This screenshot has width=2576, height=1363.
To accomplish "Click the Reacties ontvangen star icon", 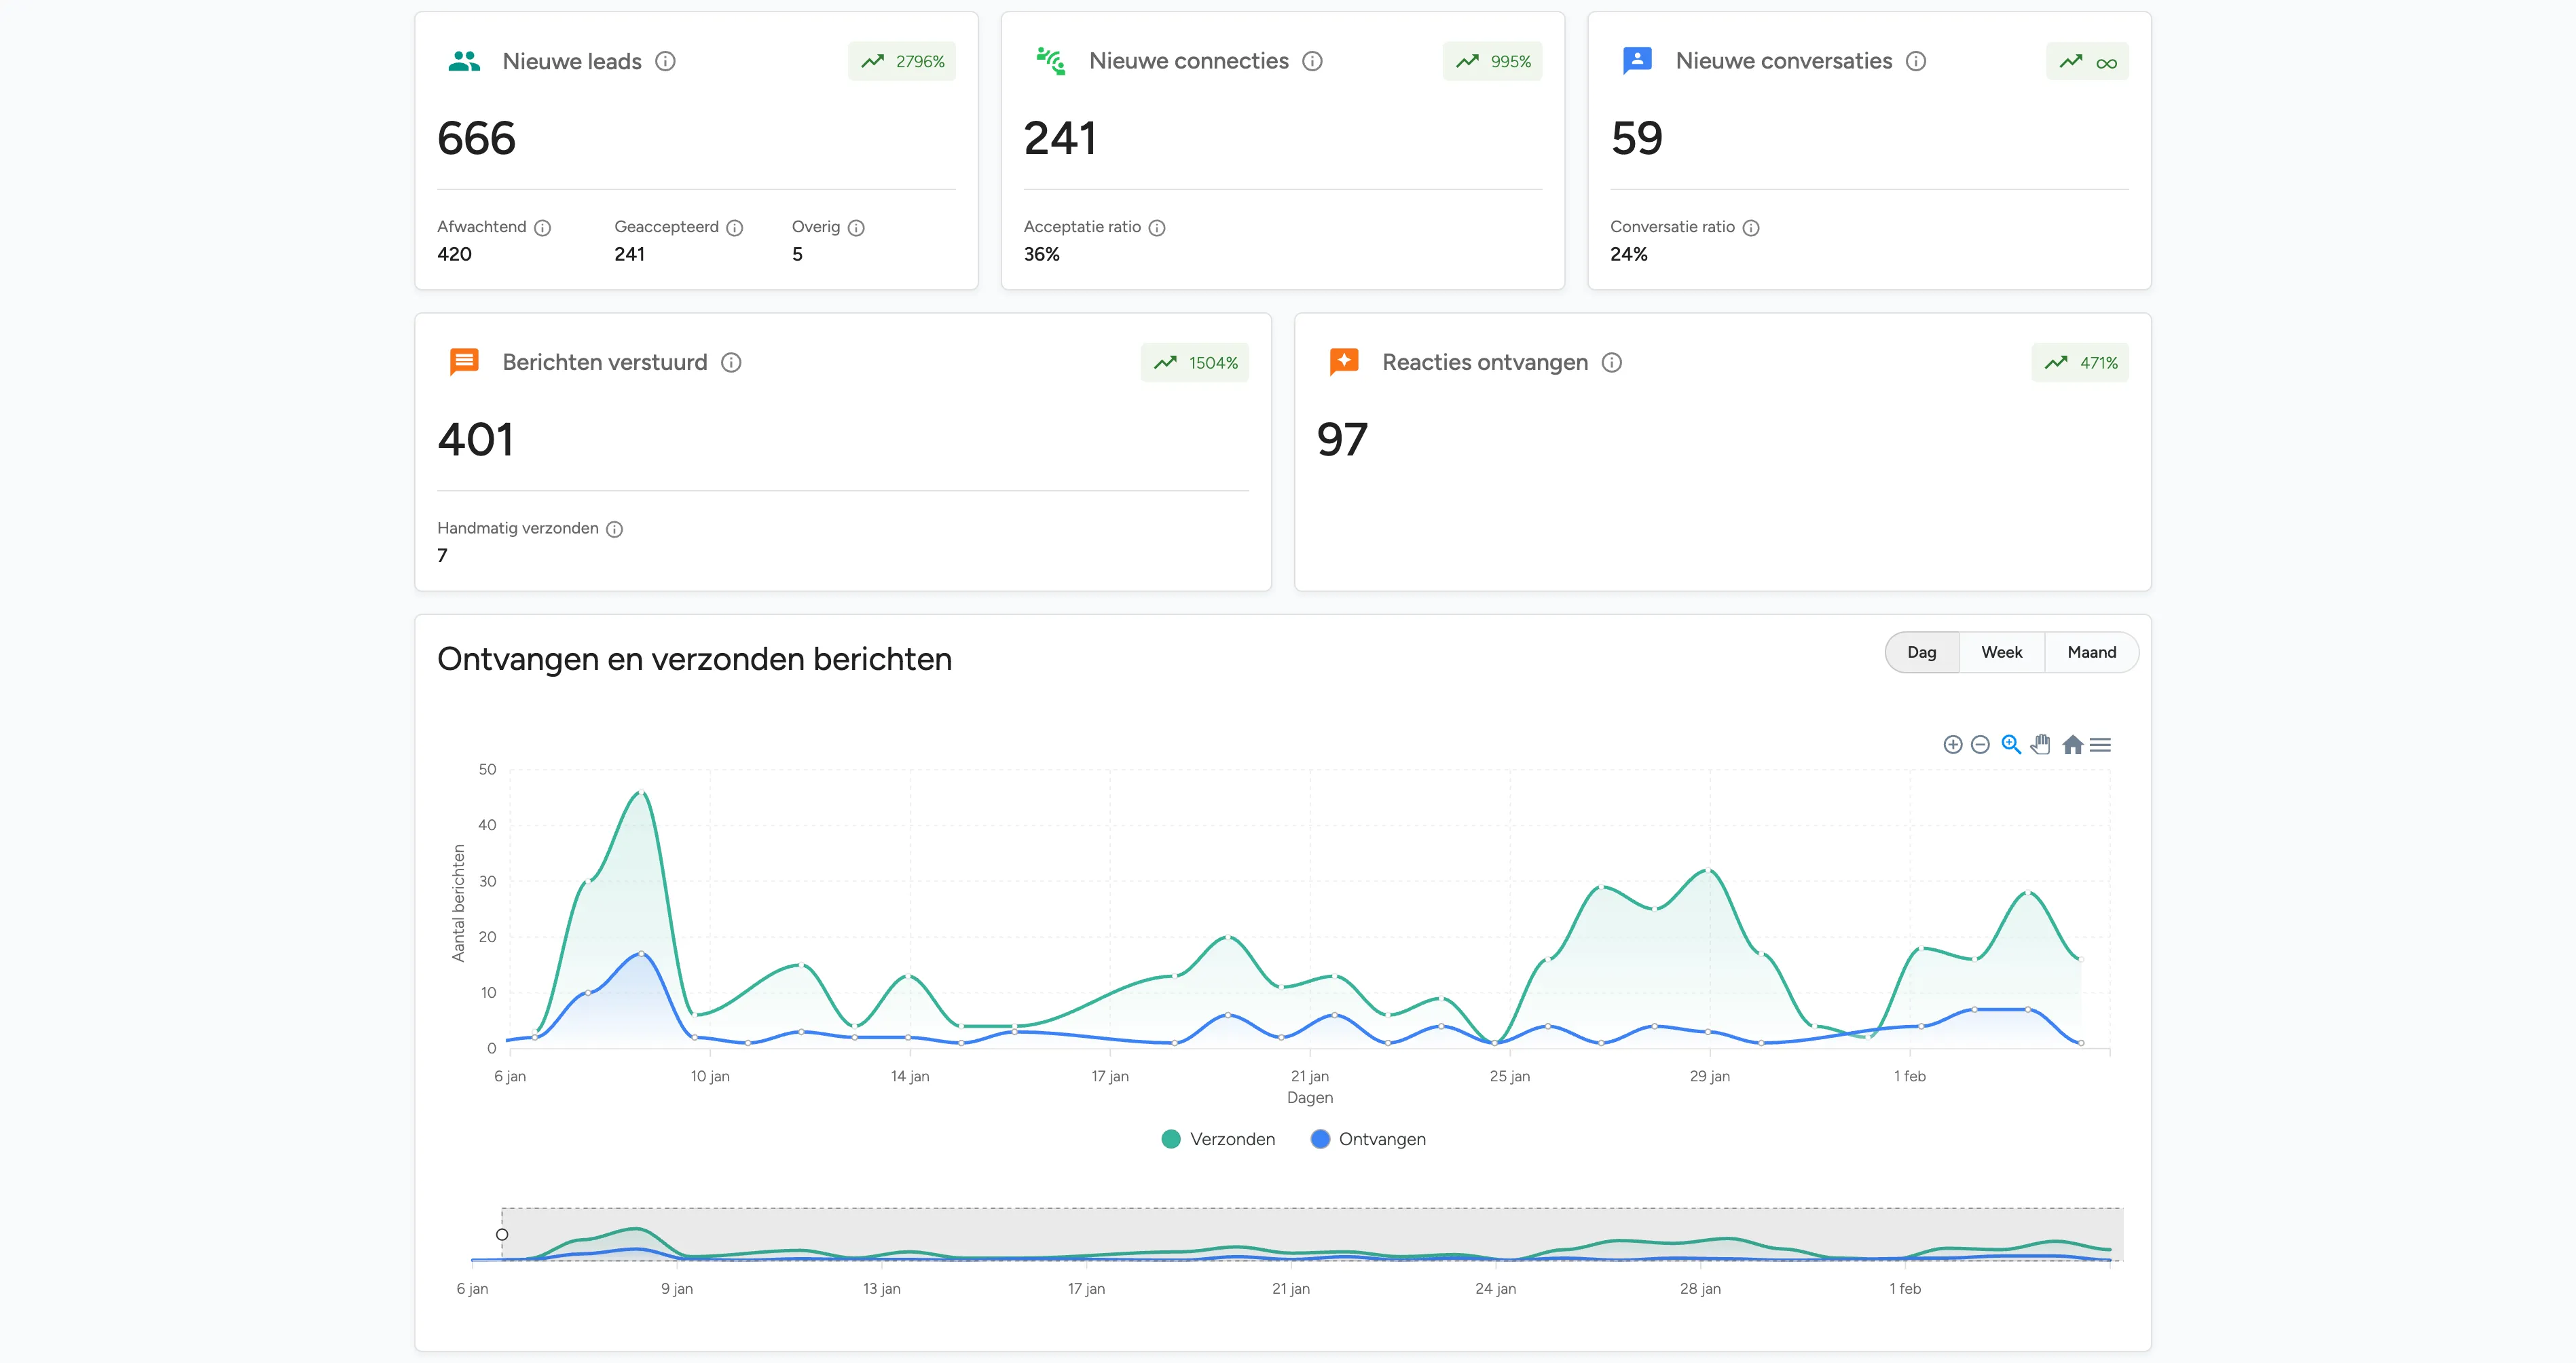I will coord(1344,362).
